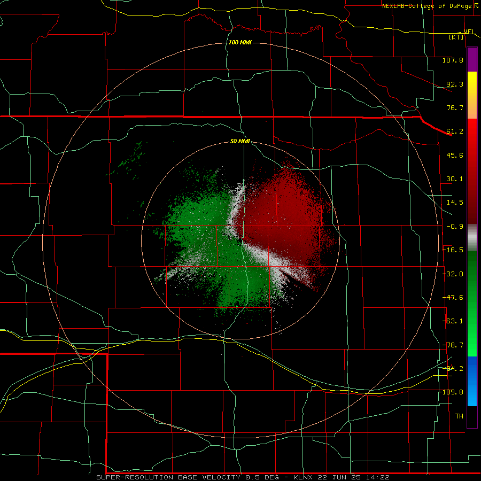Click the 61.2 velocity scale value

[x=455, y=131]
